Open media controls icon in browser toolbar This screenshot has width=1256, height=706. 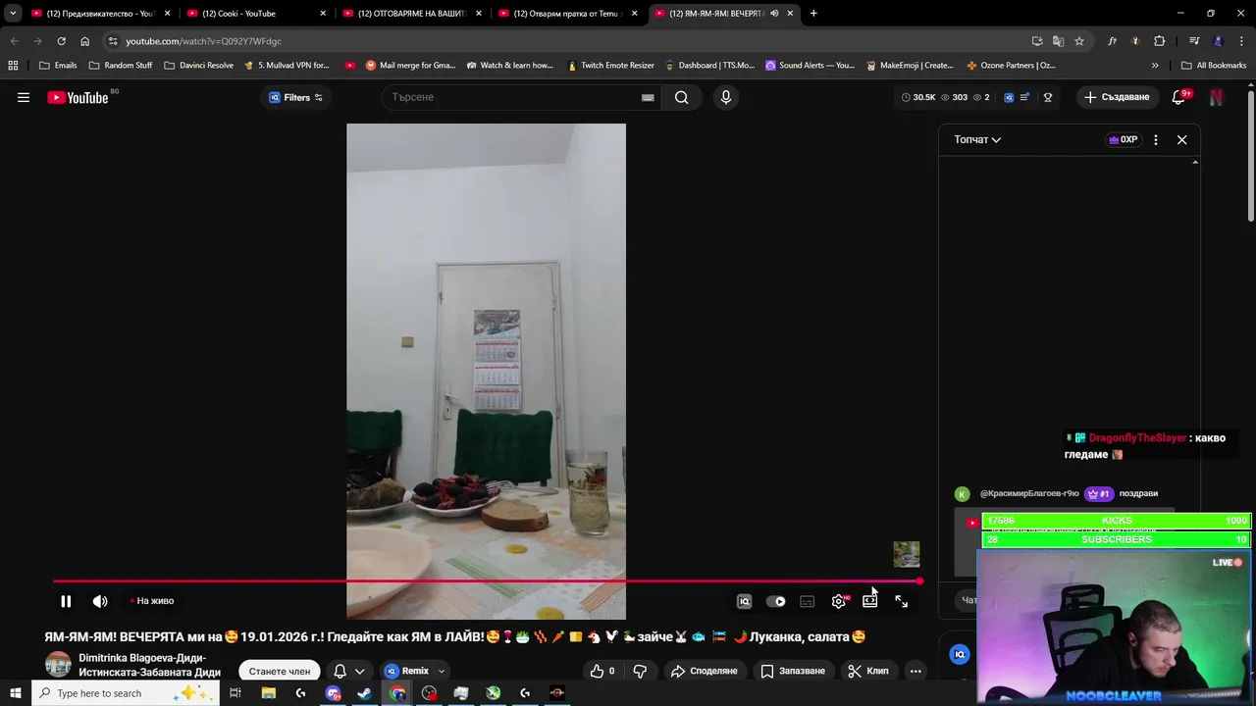point(1194,41)
